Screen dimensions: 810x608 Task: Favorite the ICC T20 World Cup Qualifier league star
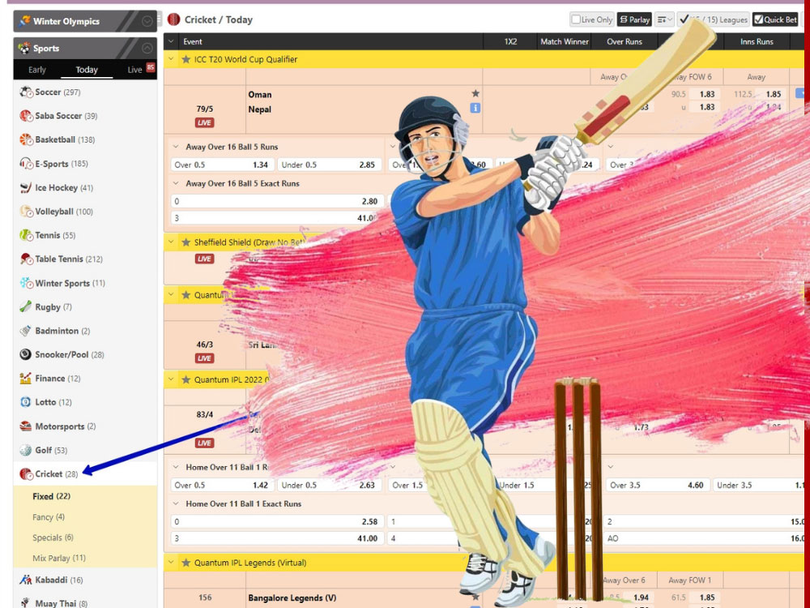186,59
